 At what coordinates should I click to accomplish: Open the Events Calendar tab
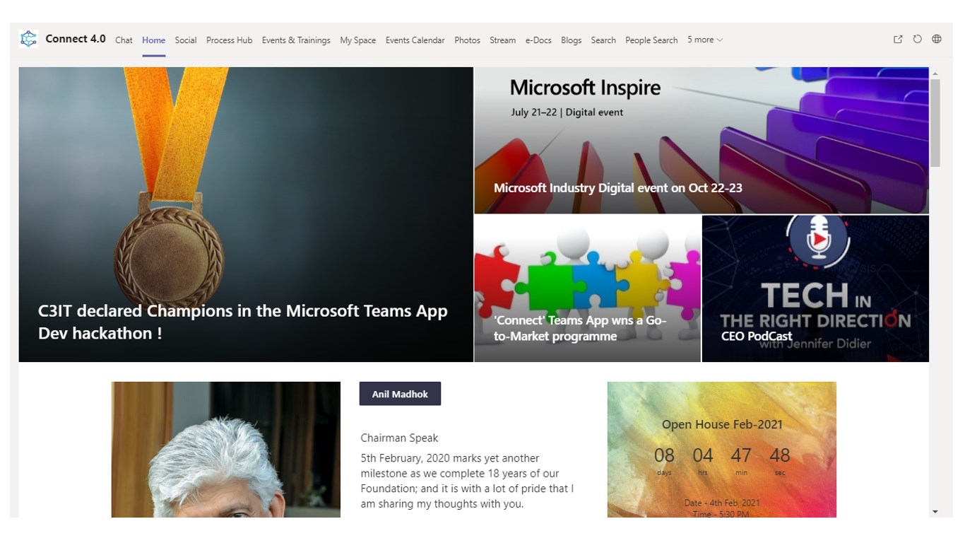pos(415,40)
